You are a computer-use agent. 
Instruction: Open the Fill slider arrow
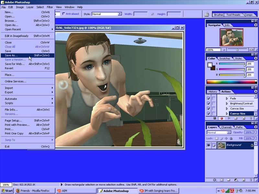coord(254,138)
